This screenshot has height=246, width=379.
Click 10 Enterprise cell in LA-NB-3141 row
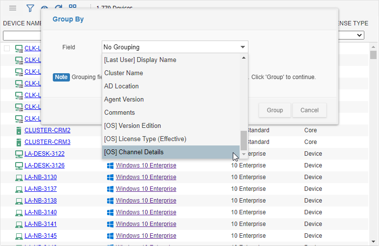[248, 224]
